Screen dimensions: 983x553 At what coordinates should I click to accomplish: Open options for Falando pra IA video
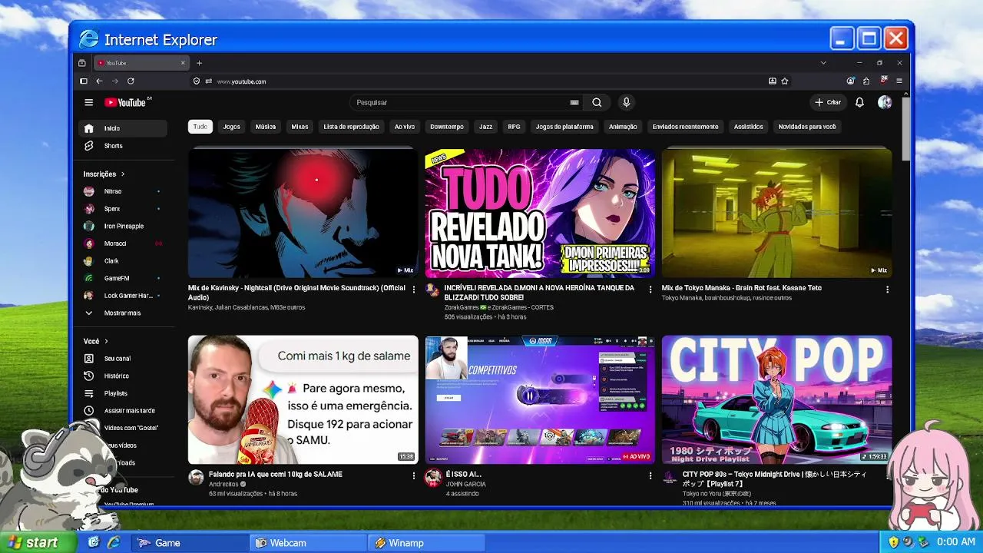tap(414, 476)
